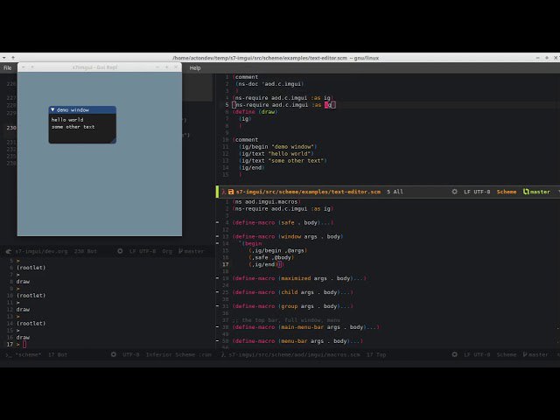The height and width of the screenshot is (420, 560).
Task: Click the git master indicator in macros.scm modeline
Action: 535,354
